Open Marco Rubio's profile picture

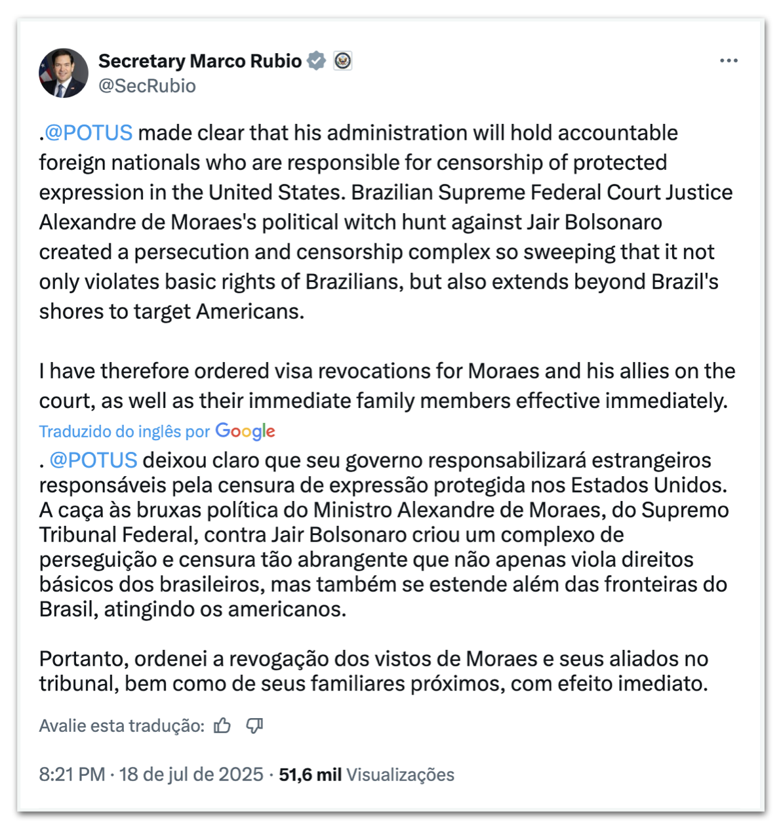point(64,73)
